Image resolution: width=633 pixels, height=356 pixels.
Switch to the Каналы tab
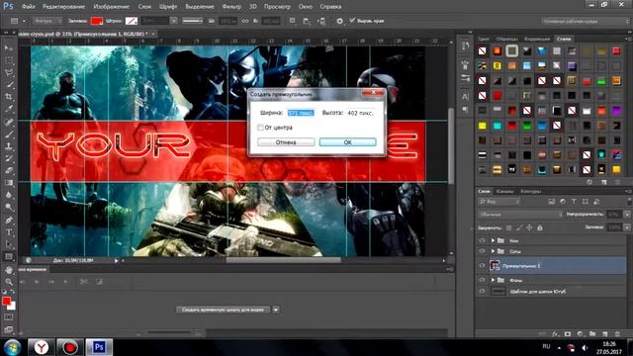505,191
